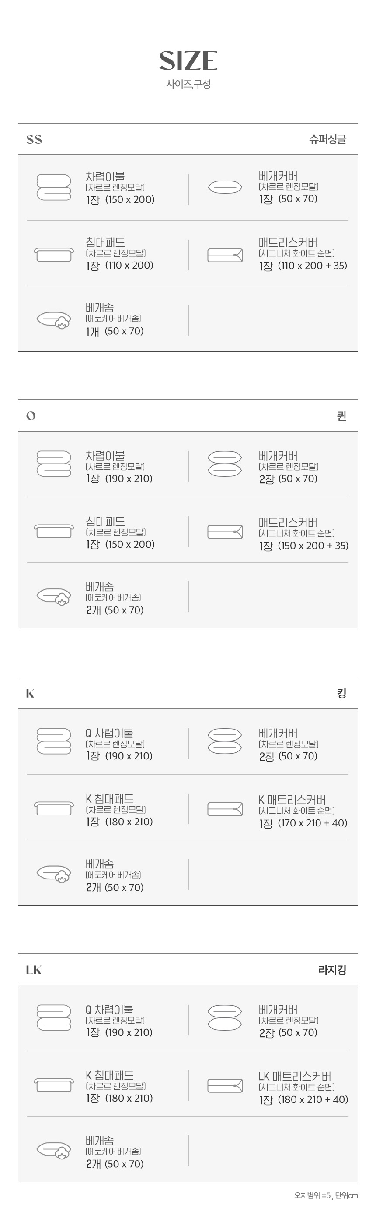Click the pillow filling icon in the SS section
The image size is (376, 1230).
coord(54,319)
